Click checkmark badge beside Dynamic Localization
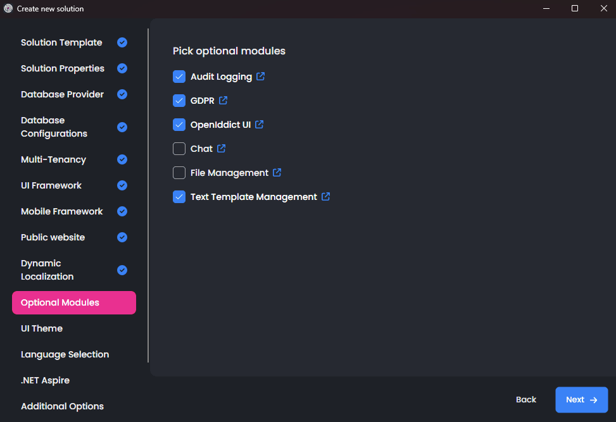 click(x=122, y=270)
